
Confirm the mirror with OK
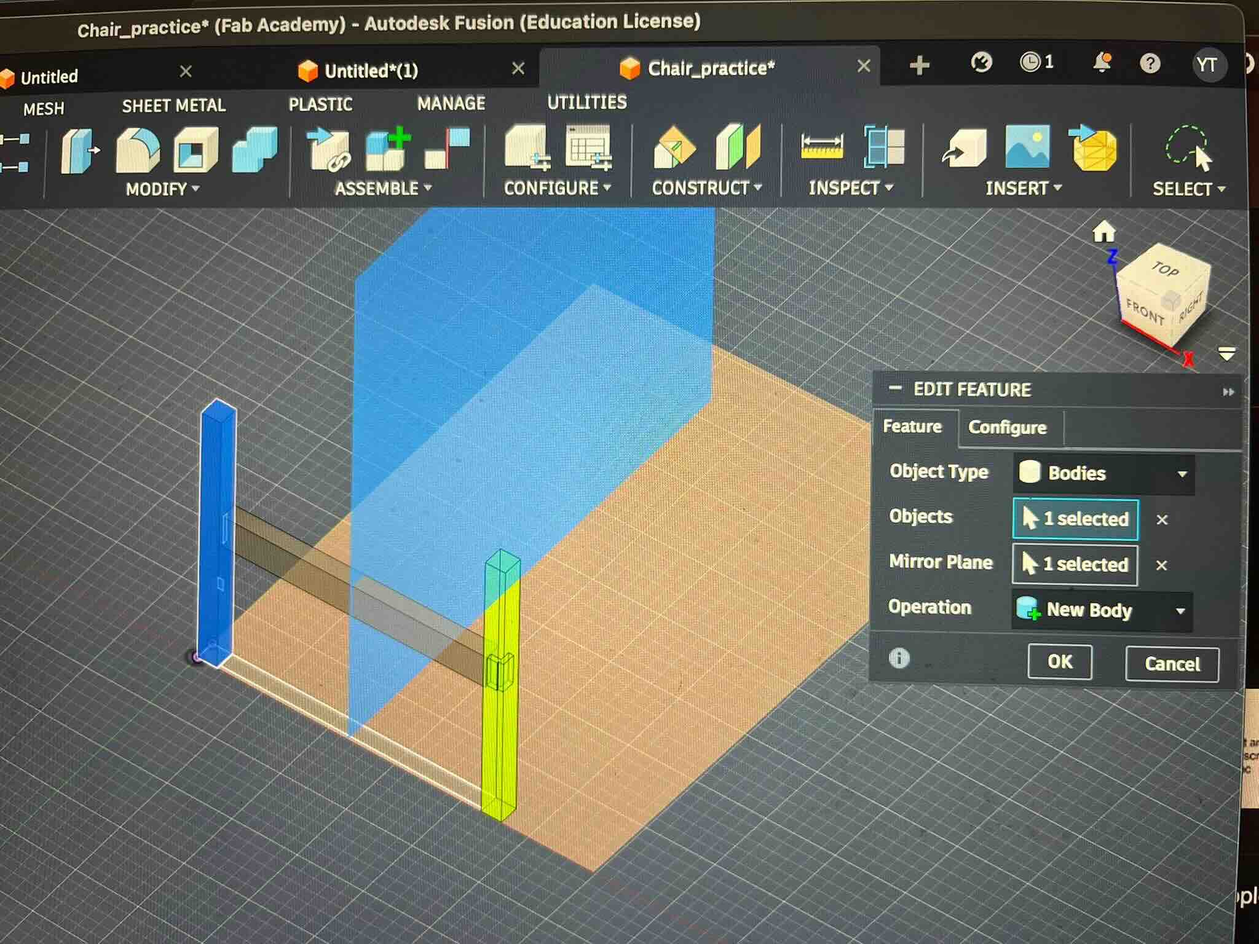coord(1059,663)
